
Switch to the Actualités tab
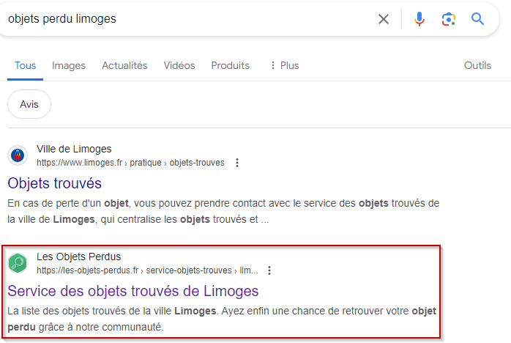(x=124, y=65)
